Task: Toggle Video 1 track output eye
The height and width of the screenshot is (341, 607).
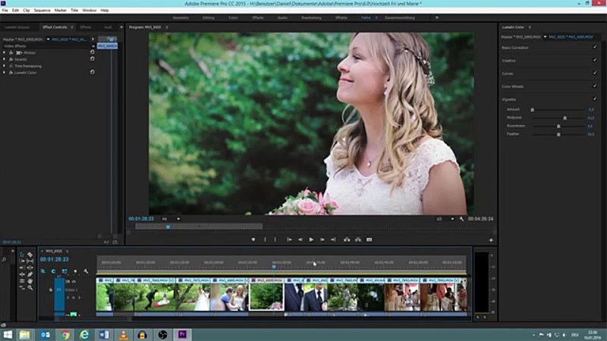Action: [74, 282]
